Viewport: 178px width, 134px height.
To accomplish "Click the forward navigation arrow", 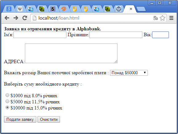I will tap(16, 18).
